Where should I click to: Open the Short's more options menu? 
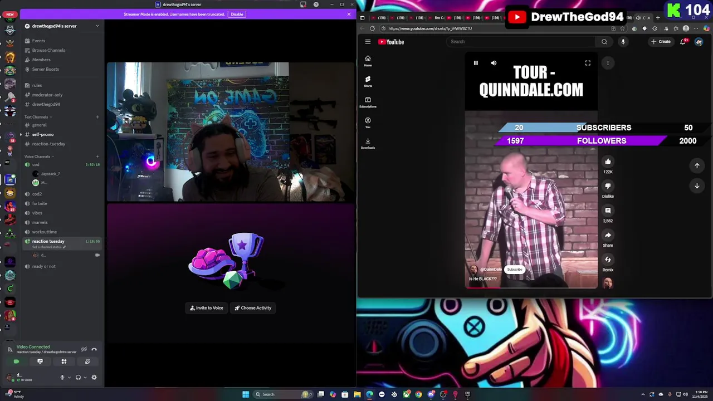tap(608, 63)
